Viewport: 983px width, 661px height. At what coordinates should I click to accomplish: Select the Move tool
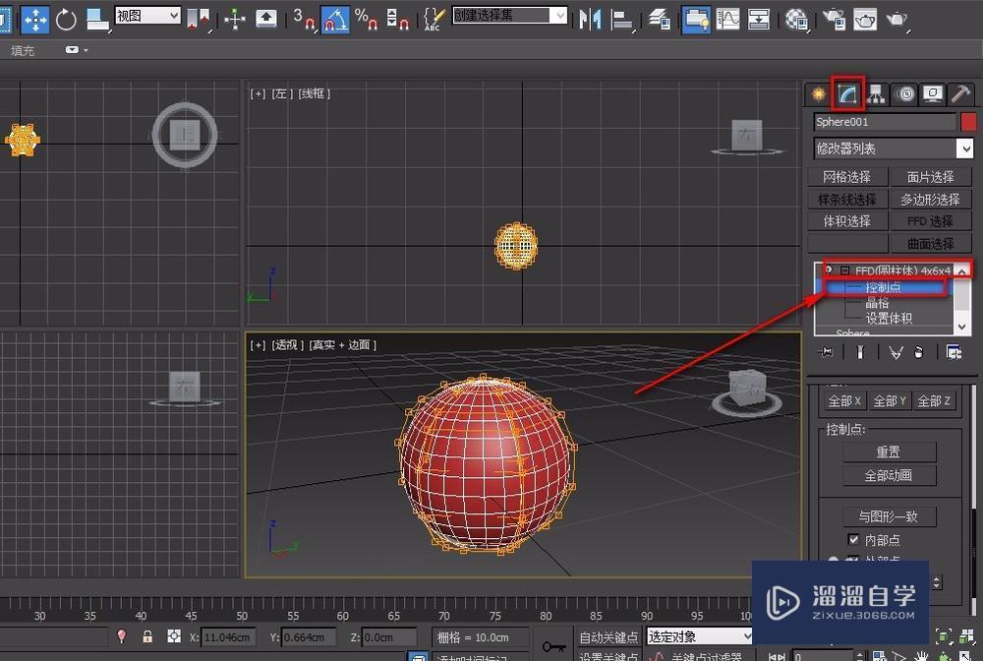pos(35,19)
